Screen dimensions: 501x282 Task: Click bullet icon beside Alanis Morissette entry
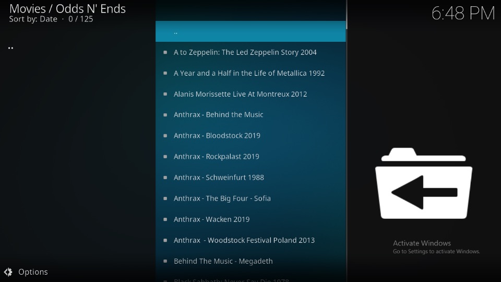[x=165, y=94]
